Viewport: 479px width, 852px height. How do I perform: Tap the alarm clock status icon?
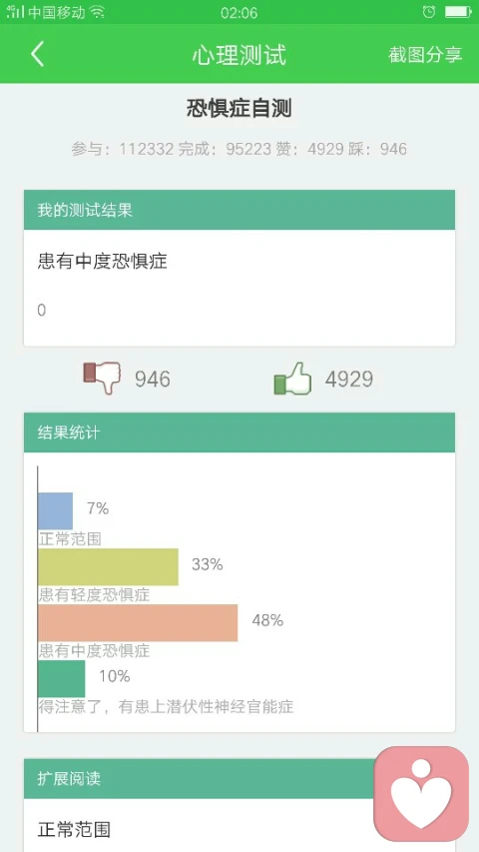click(x=429, y=11)
